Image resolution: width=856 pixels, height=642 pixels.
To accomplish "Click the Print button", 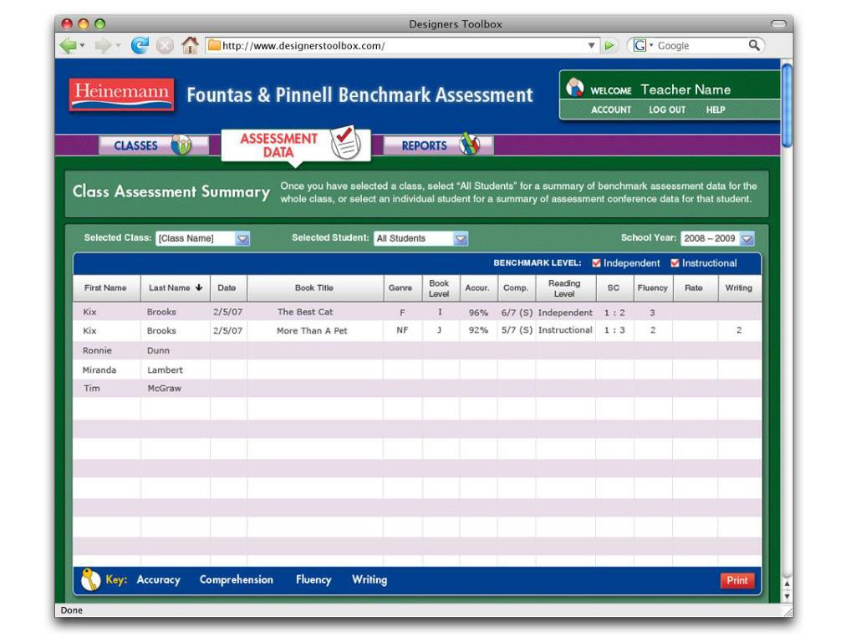I will tap(737, 580).
